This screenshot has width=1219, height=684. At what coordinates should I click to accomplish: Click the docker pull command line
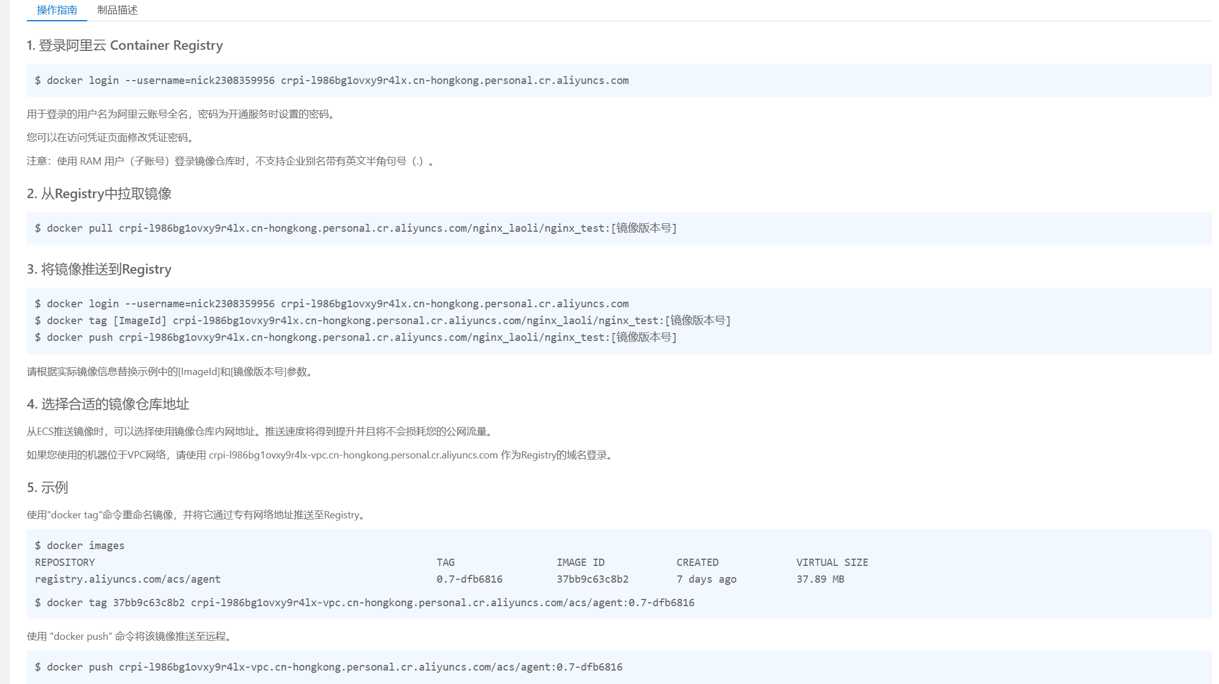click(356, 228)
